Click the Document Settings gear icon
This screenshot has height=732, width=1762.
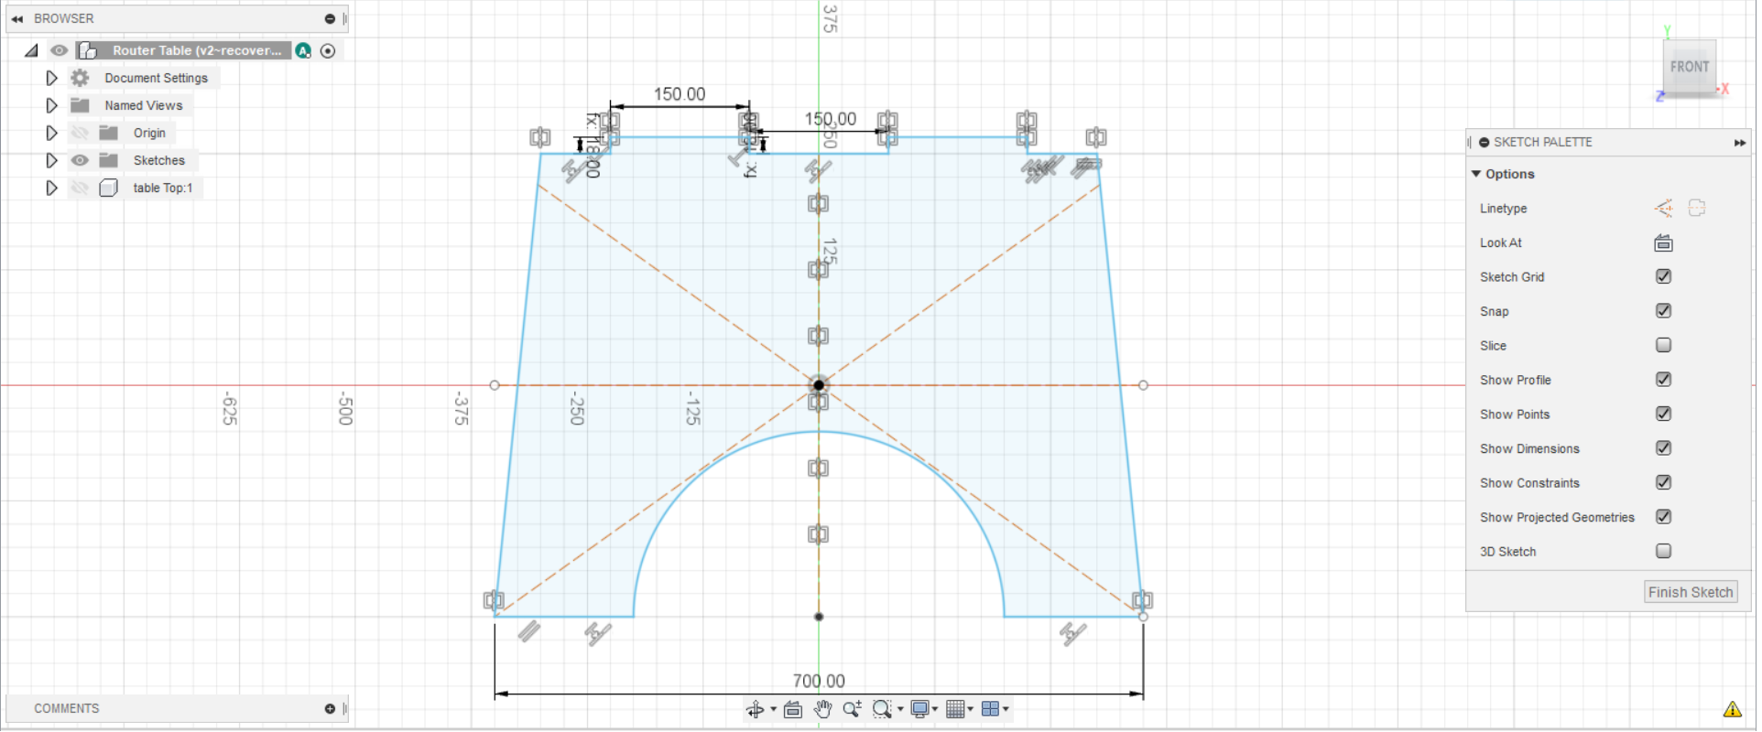click(x=81, y=79)
